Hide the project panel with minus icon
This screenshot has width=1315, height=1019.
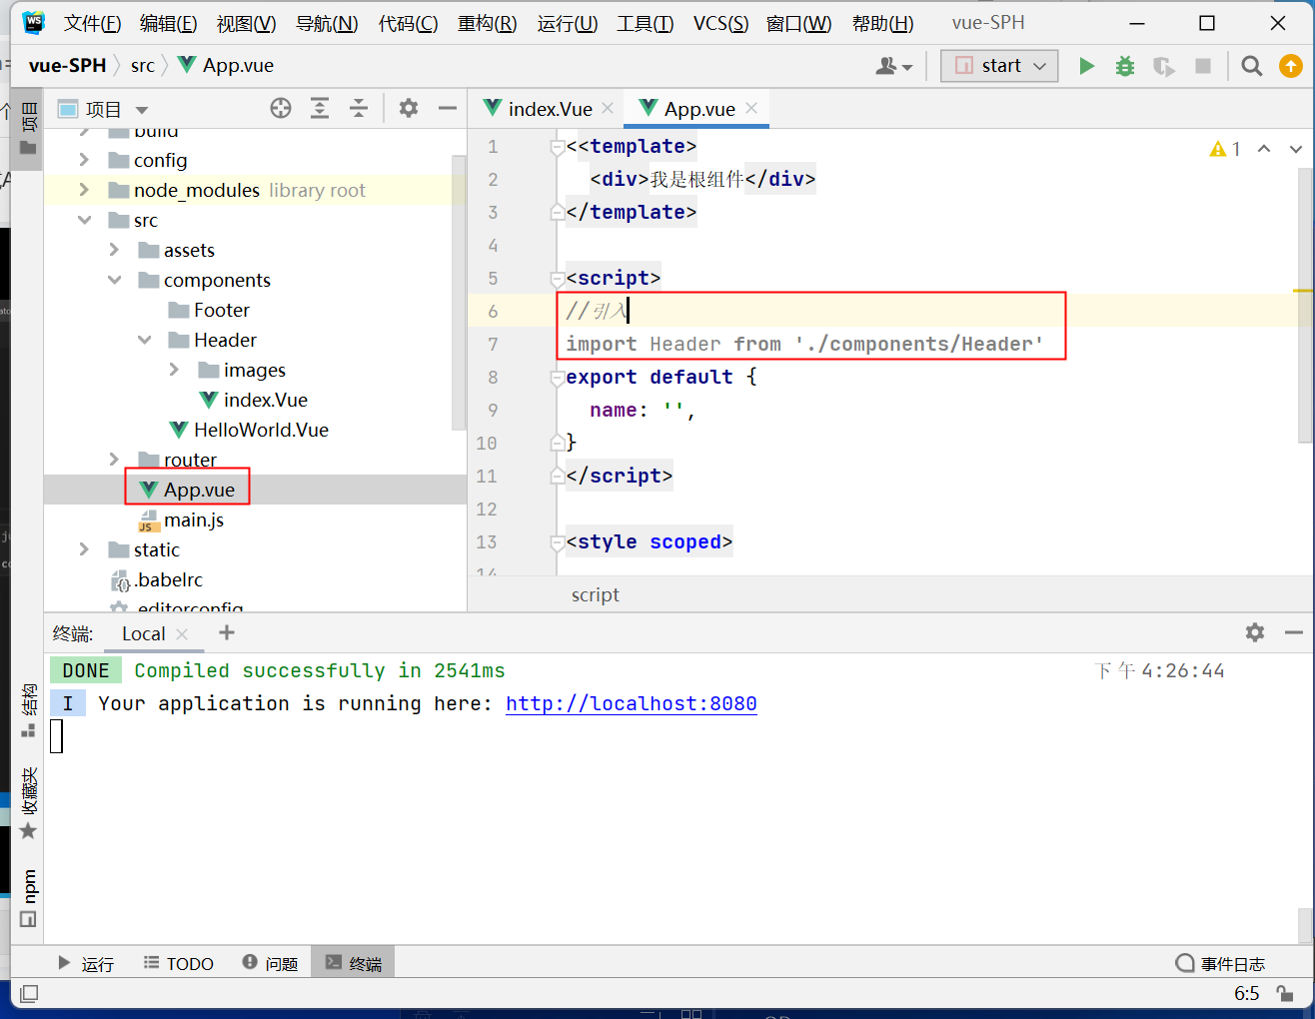(447, 108)
